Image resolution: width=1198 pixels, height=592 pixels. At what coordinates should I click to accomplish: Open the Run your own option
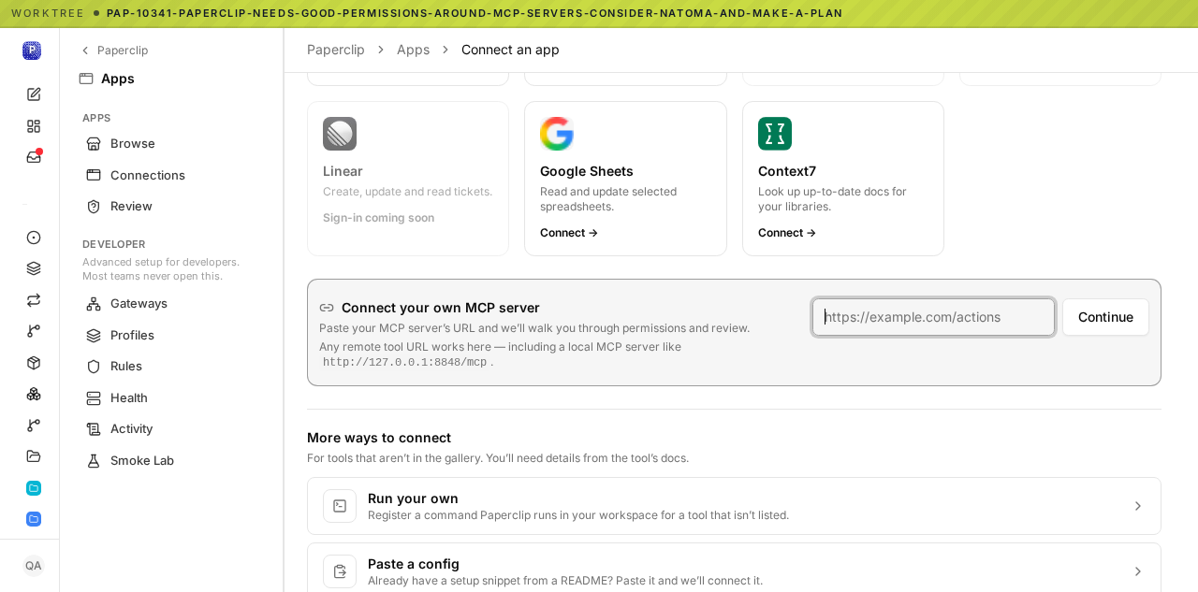pyautogui.click(x=734, y=506)
